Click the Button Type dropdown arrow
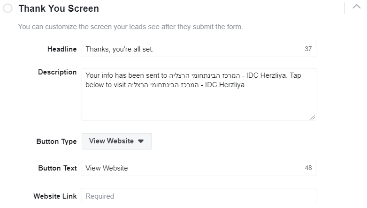Image resolution: width=367 pixels, height=208 pixels. tap(141, 141)
